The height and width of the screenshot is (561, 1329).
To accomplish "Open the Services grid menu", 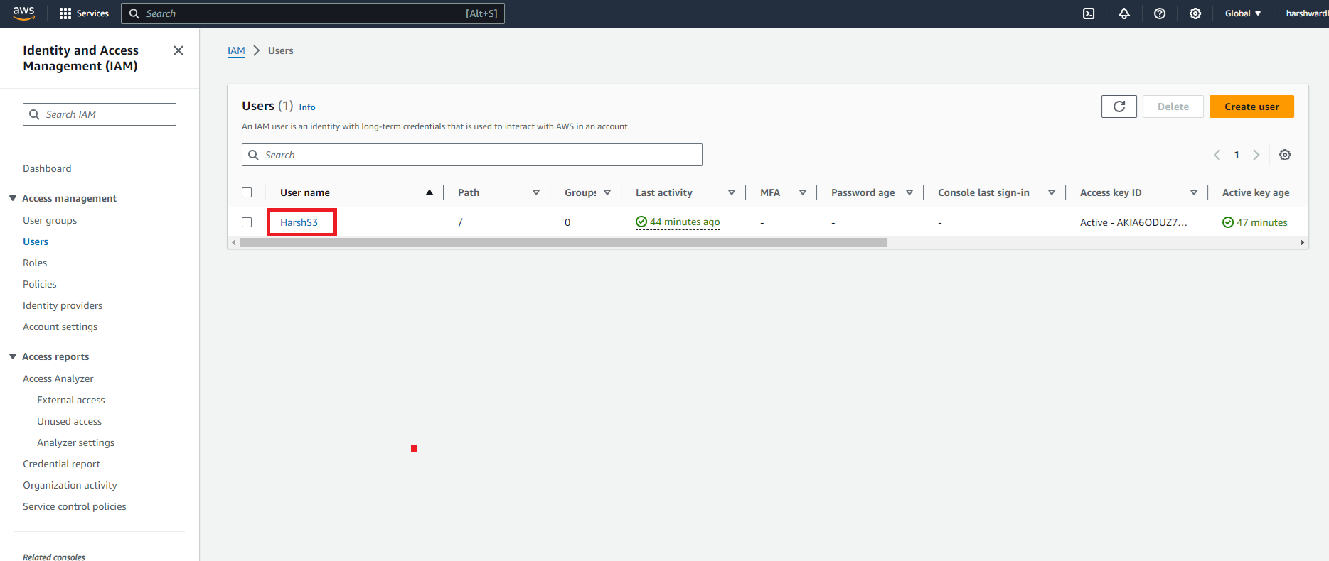I will click(x=84, y=13).
